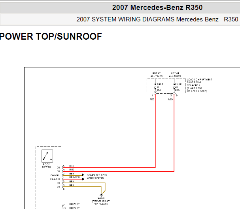Click the 'RED' wire label at pin 4
This screenshot has height=209, width=240.
(72, 169)
